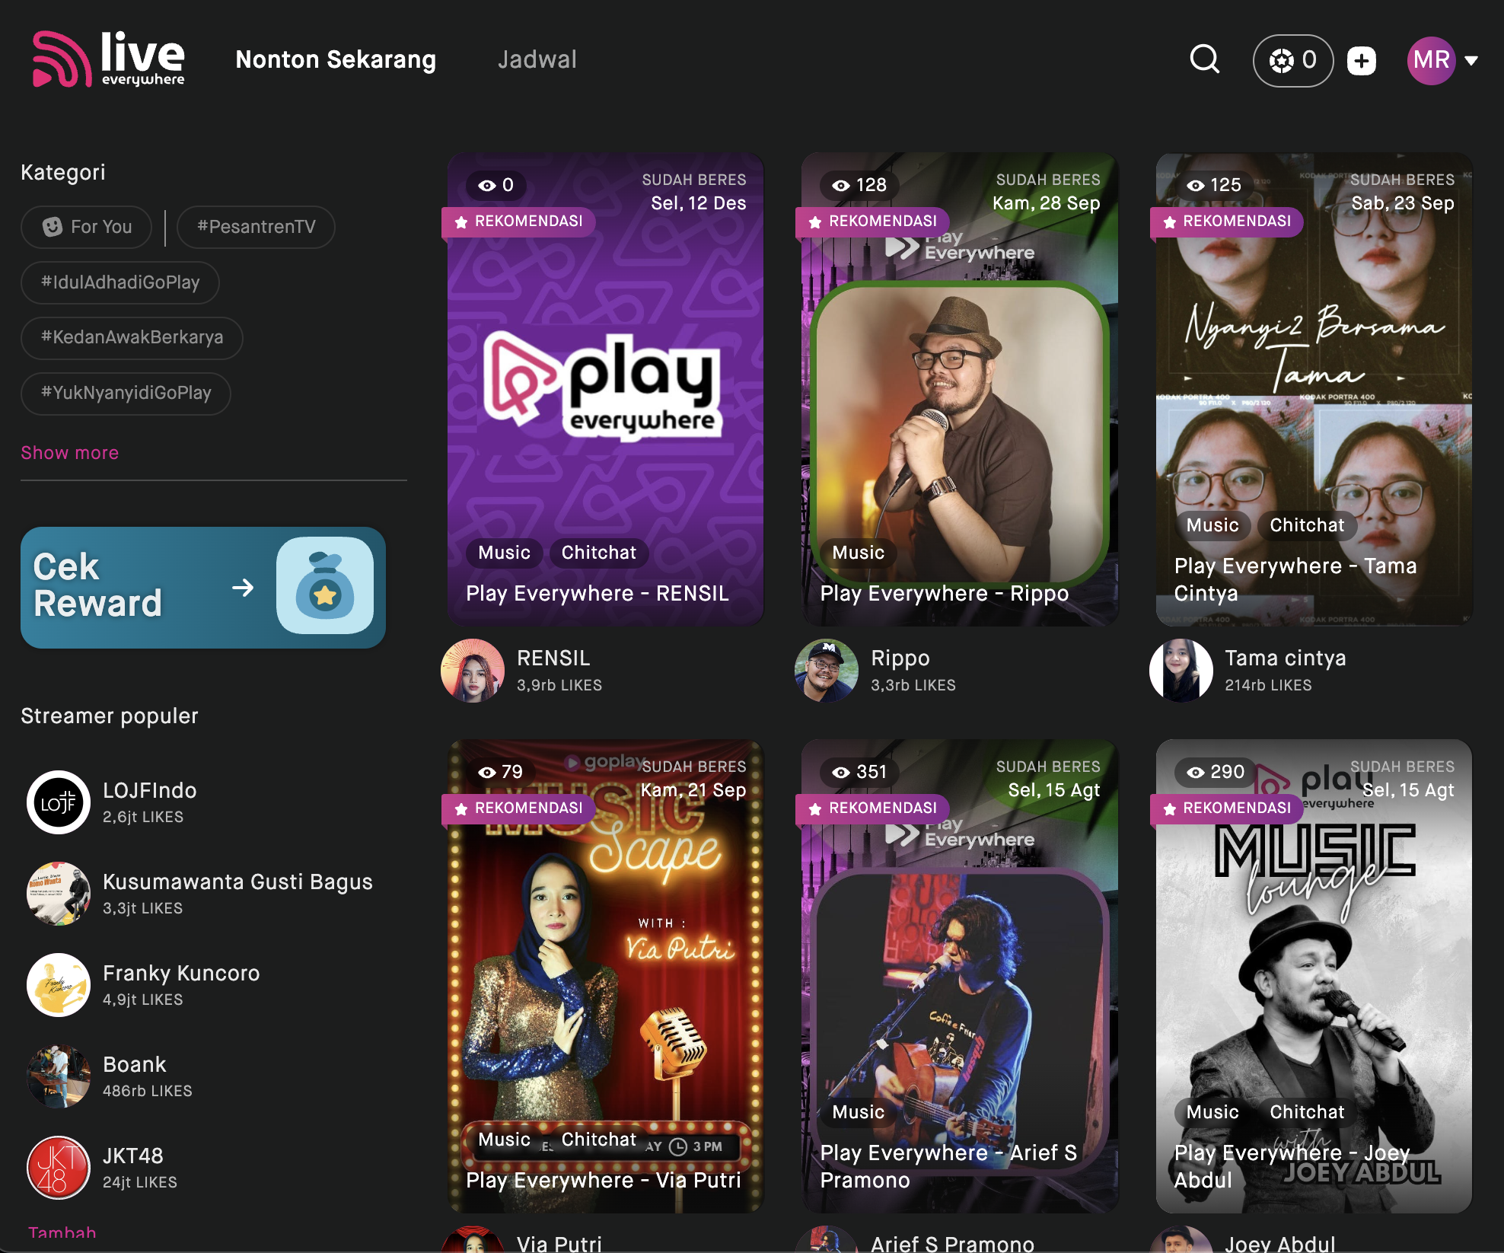This screenshot has height=1253, width=1504.
Task: Open Rippo channel name link
Action: pyautogui.click(x=900, y=658)
